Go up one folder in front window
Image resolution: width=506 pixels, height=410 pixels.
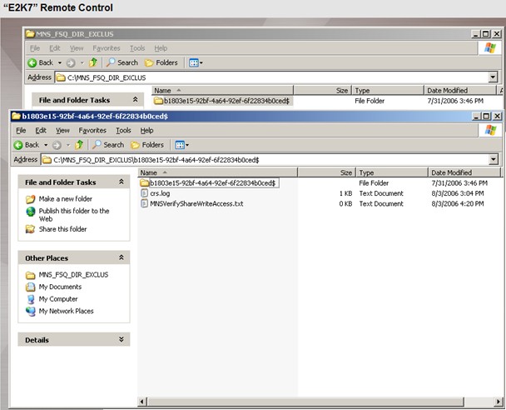[79, 145]
